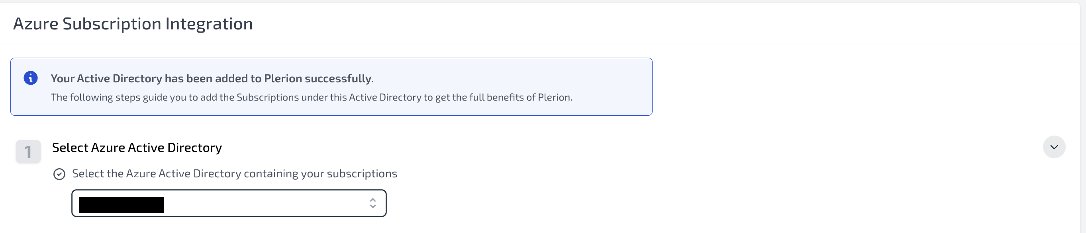Click the label about containing your subscriptions
The image size is (1086, 233).
[x=234, y=174]
